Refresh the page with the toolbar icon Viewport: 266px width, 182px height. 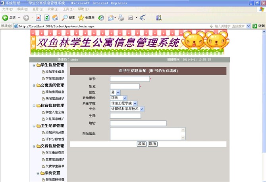[47, 17]
